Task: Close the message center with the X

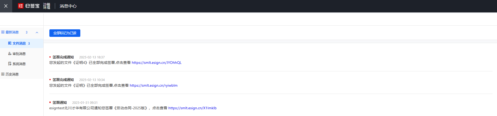Action: pos(6,6)
